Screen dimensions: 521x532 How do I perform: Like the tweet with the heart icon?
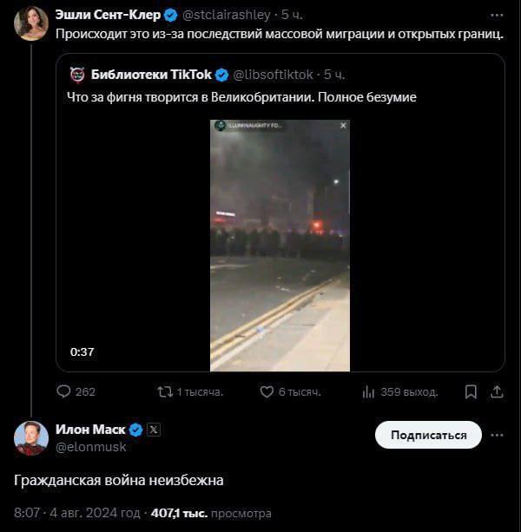(267, 392)
